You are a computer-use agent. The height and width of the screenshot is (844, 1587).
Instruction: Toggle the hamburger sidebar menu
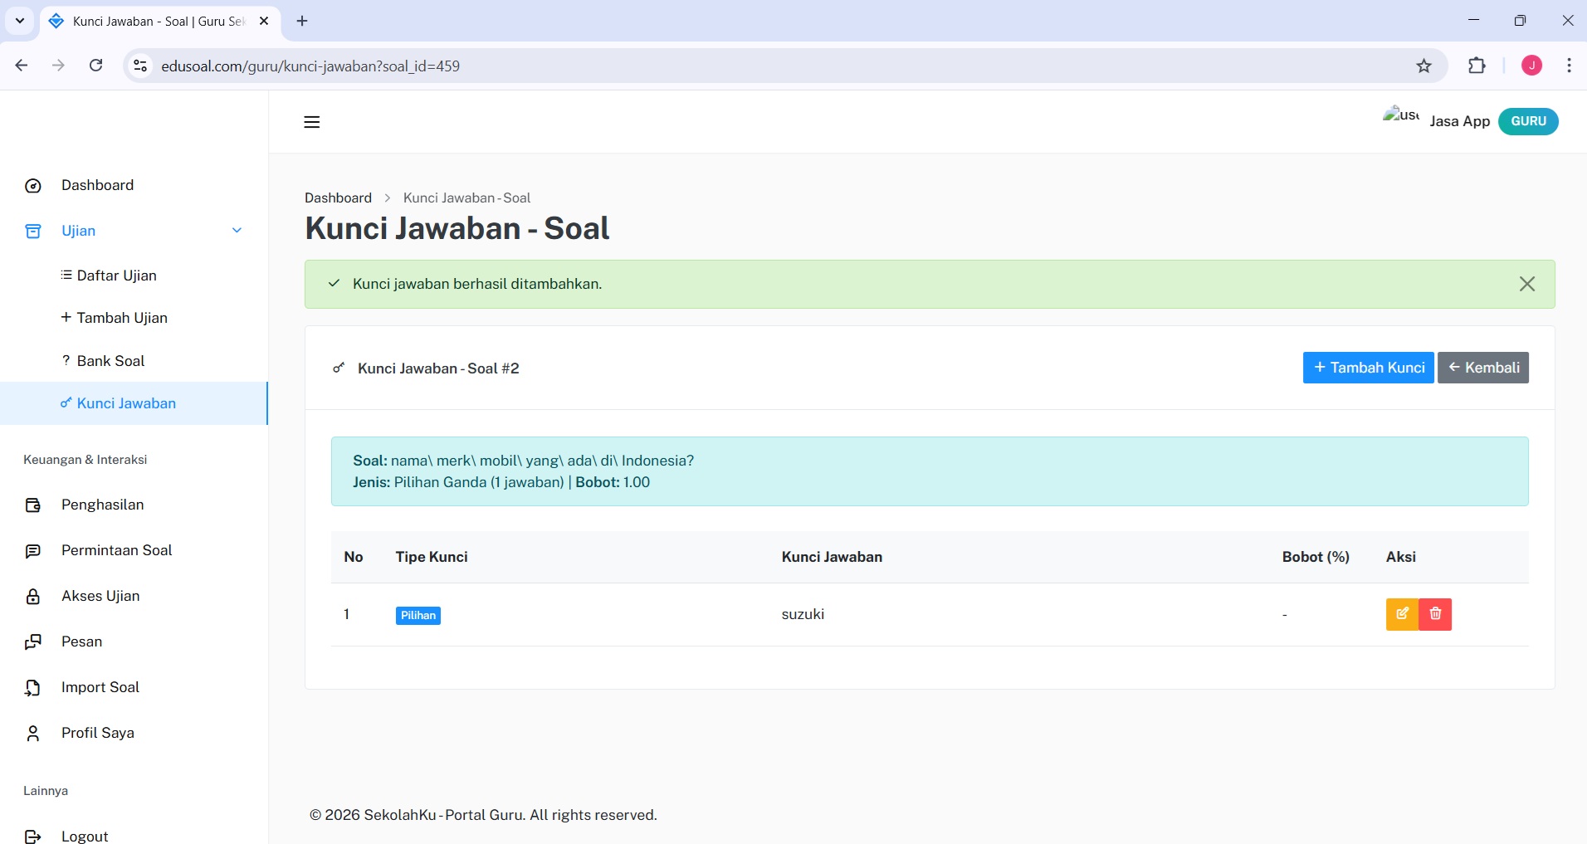click(312, 122)
